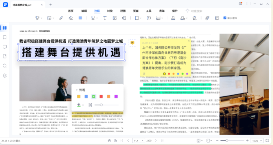Screen dimensions: 273x145
Task: Open the page thumbnails sidebar panel
Action: (5, 28)
